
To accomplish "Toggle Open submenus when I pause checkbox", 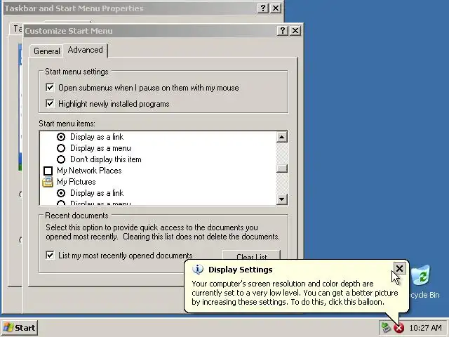I will (x=50, y=87).
